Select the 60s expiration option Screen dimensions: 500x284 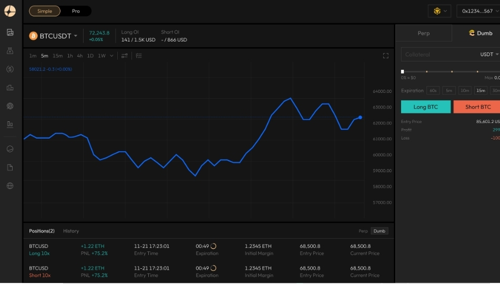tap(433, 90)
